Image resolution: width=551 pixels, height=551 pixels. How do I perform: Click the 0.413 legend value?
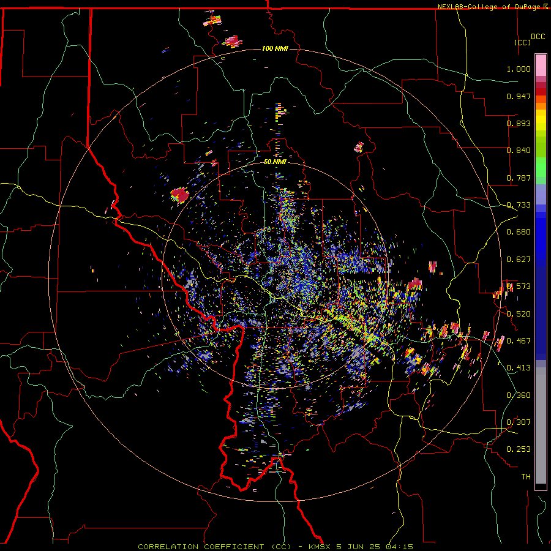tap(519, 368)
